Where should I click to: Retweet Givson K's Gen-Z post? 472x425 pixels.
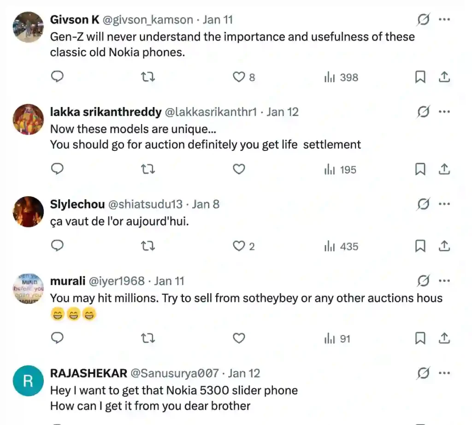coord(147,77)
